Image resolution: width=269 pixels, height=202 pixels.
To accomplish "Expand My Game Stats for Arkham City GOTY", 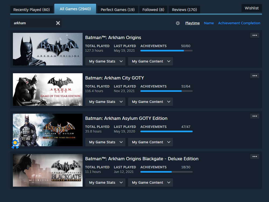I will pos(105,102).
